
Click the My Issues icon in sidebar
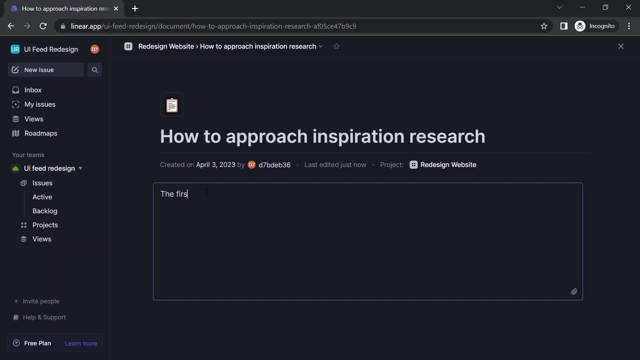(15, 104)
